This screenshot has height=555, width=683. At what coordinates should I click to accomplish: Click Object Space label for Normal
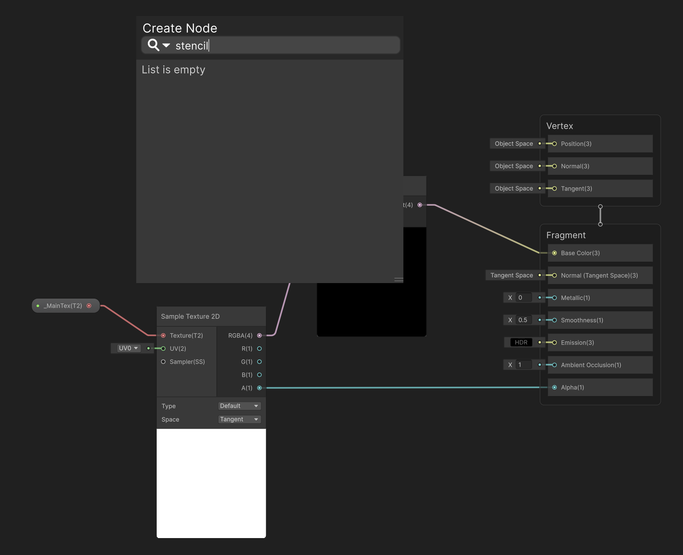(514, 166)
